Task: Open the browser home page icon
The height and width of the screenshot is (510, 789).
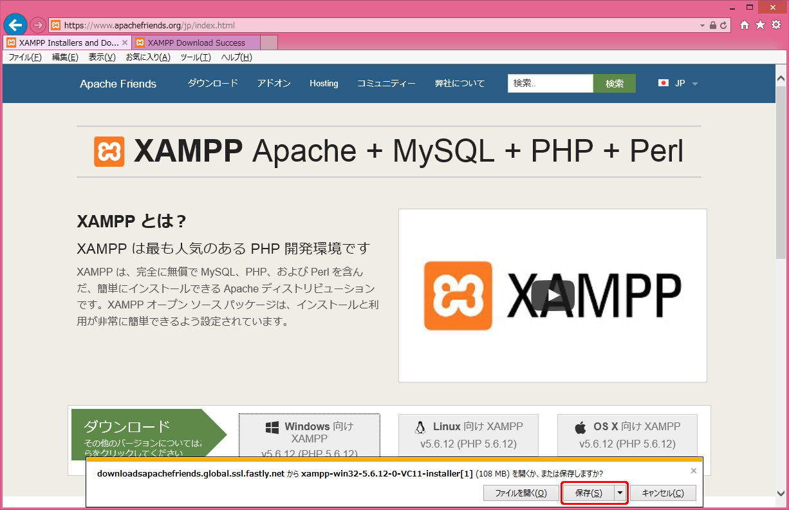Action: (745, 25)
